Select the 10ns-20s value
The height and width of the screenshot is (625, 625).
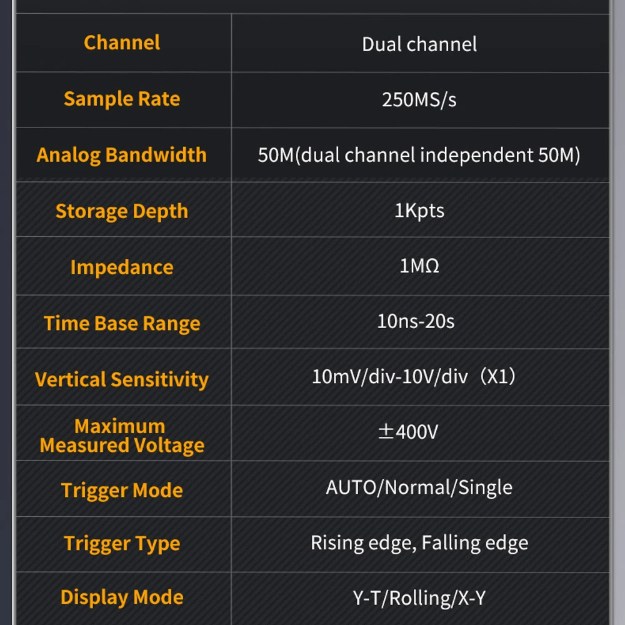pos(416,322)
